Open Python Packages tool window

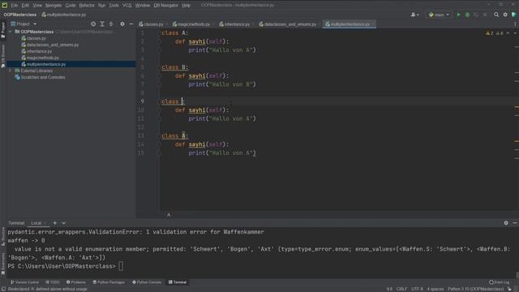(x=109, y=282)
